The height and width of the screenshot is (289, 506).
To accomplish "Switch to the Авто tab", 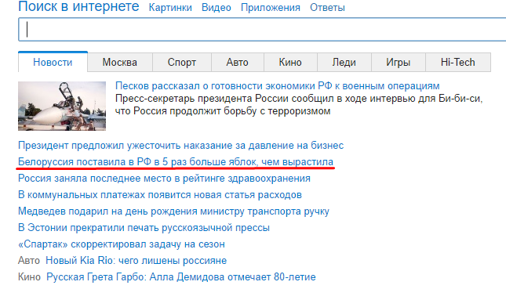I will pyautogui.click(x=237, y=62).
